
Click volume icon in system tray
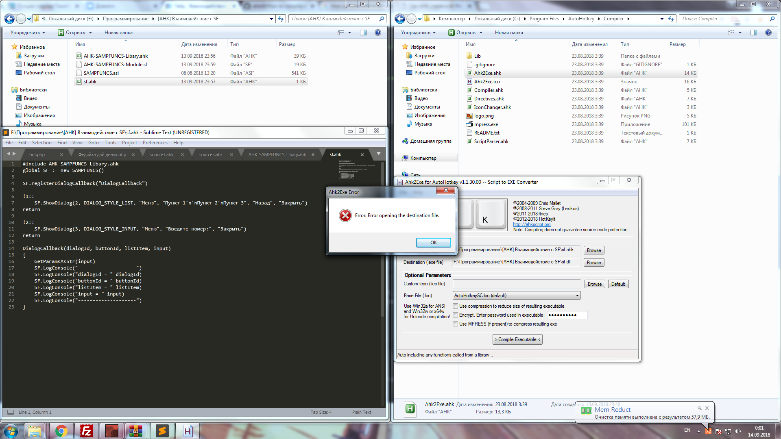tap(738, 431)
